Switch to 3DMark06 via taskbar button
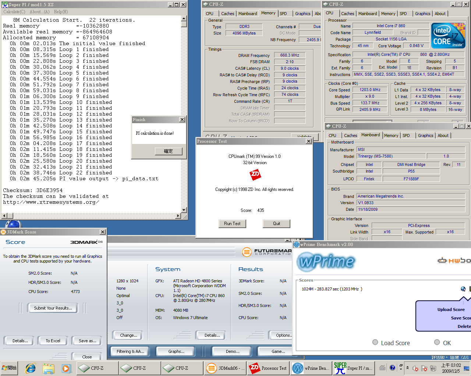 coord(224,368)
